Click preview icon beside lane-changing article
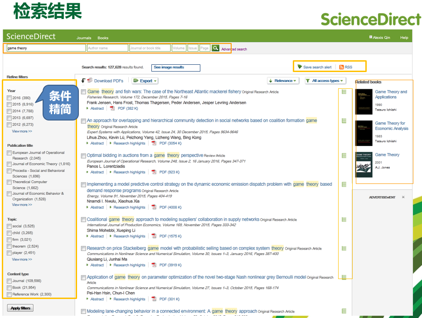 pyautogui.click(x=344, y=311)
